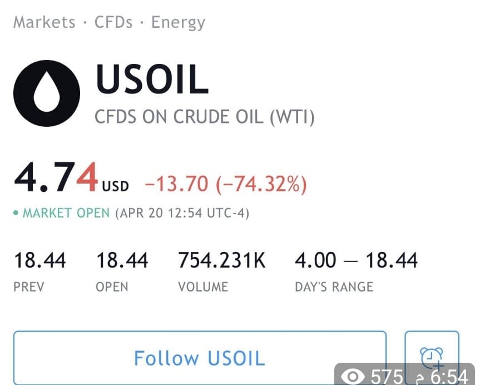Click the 754.231K volume figure

(222, 260)
